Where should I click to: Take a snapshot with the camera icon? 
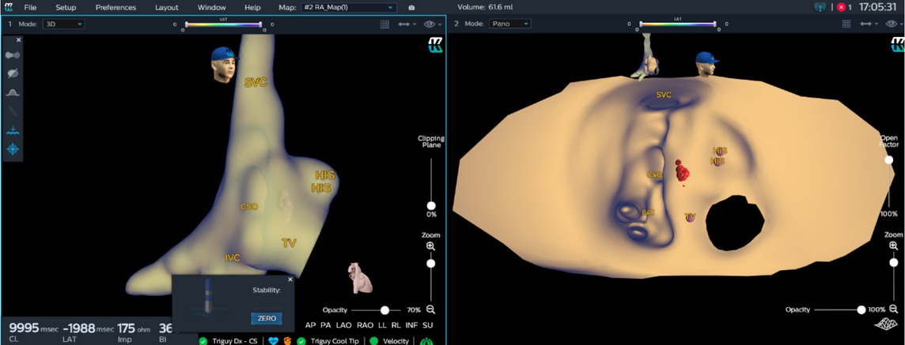coord(411,8)
